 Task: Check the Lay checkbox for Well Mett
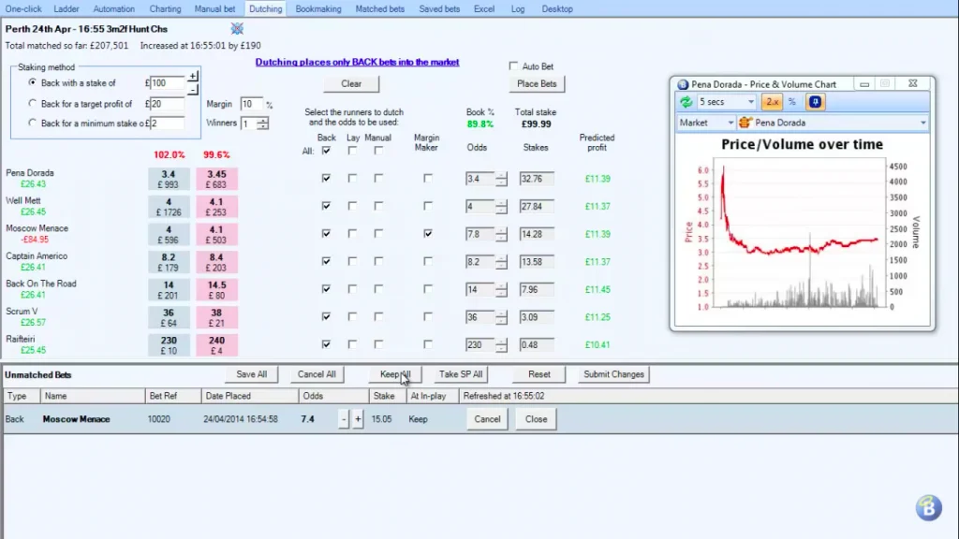click(352, 206)
